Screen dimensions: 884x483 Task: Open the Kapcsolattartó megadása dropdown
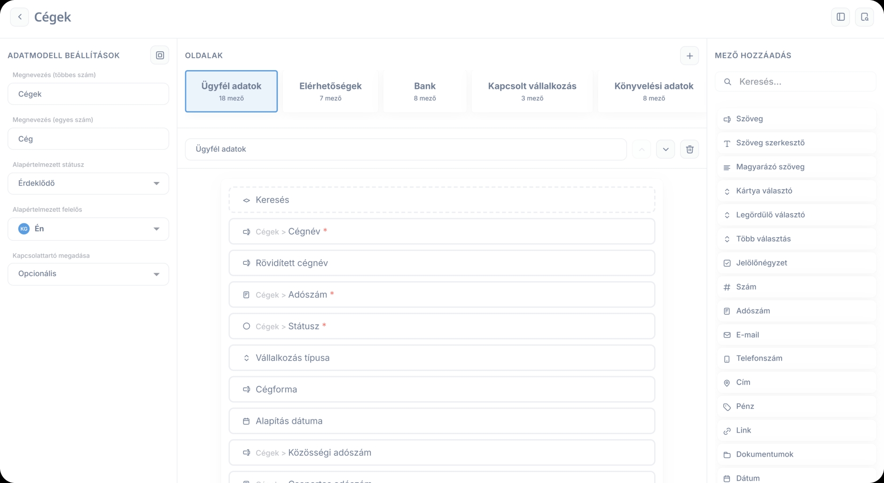(x=88, y=274)
